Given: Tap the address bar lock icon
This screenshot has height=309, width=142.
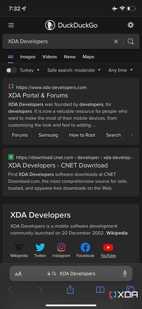Looking at the screenshot, I should click(x=49, y=273).
